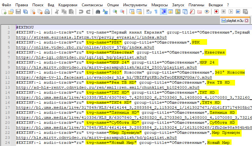Start macro recording with the red dot
Viewport: 252px width, 146px height.
coord(216,12)
